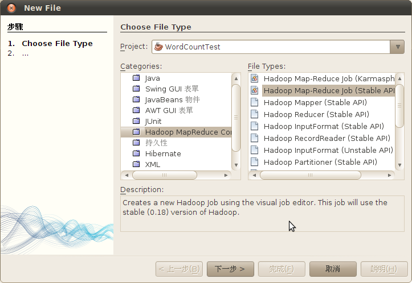The width and height of the screenshot is (412, 283).
Task: Select XML category
Action: coord(176,164)
